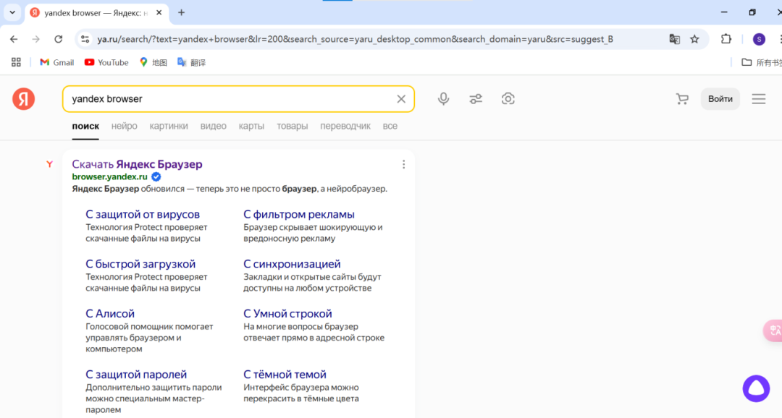Click the browser's three-dot menu at edge
Viewport: 782px width, 418px height.
tap(780, 39)
